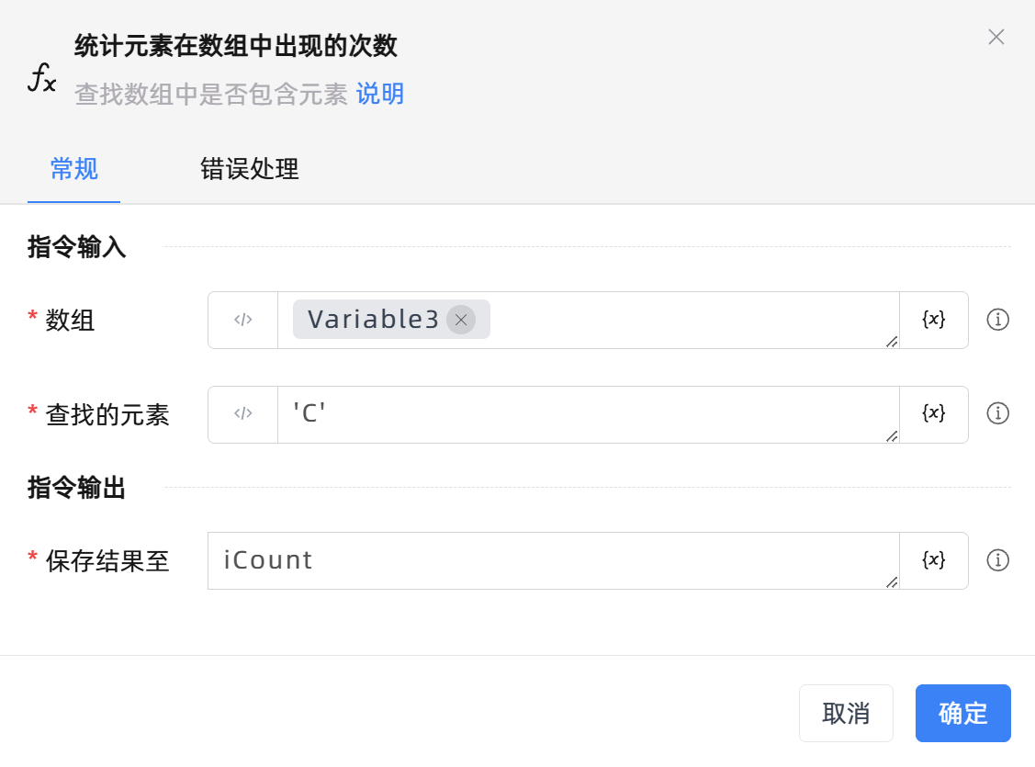The image size is (1035, 767).
Task: Focus the iCount output field
Action: (553, 560)
